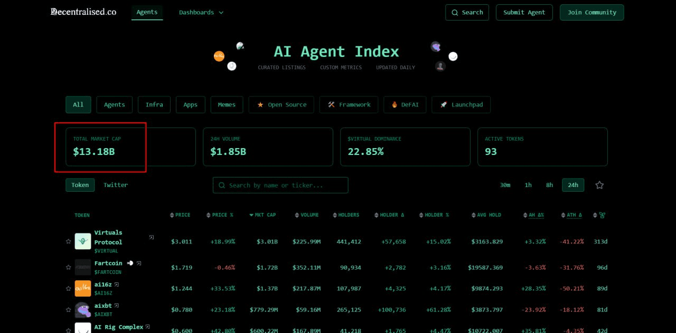676x333 pixels.
Task: Filter the list by Memes category
Action: [227, 105]
